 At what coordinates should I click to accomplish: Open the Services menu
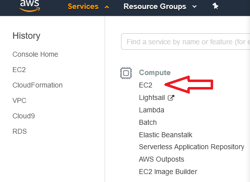pos(83,6)
